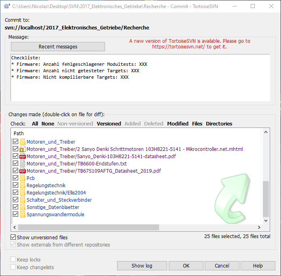
Task: Click the mhtml file icon for Sanyo Denki Schrittmotoren
Action: click(x=23, y=149)
